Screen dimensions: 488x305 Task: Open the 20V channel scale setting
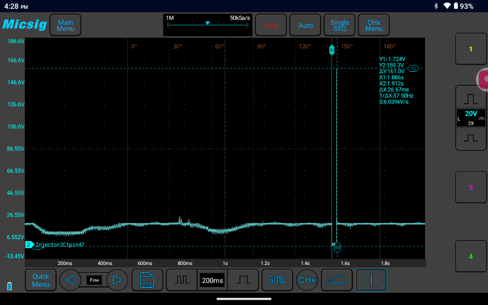tap(470, 118)
